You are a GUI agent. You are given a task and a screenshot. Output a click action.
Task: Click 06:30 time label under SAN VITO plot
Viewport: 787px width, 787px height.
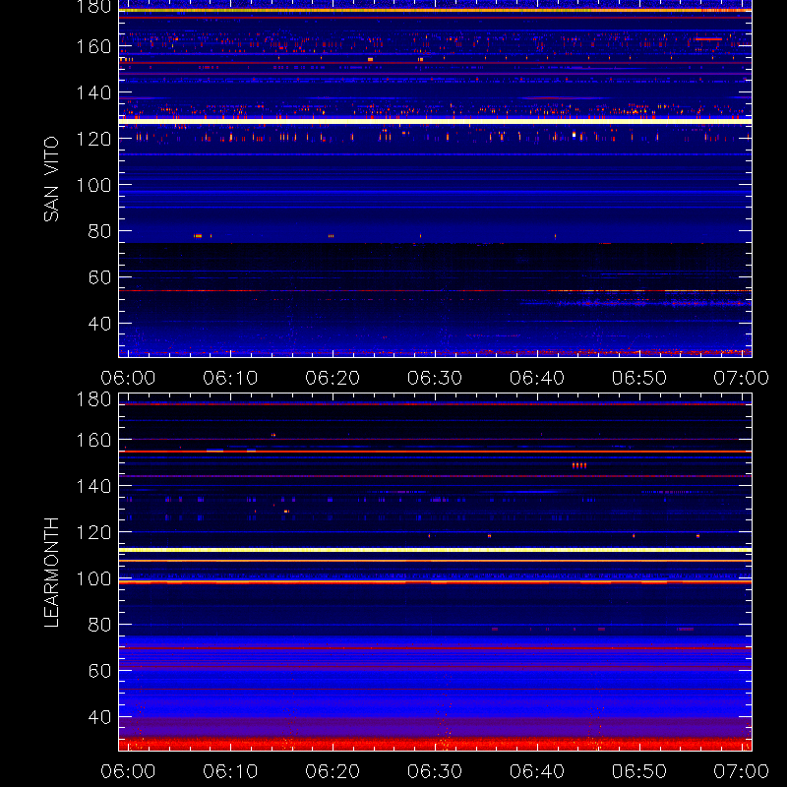435,378
